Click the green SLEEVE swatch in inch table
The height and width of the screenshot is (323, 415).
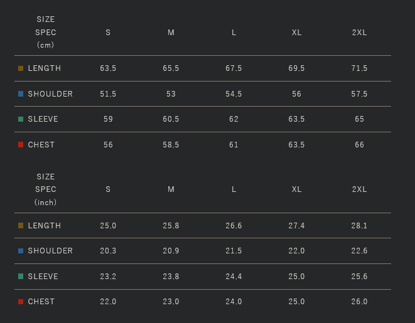21,277
